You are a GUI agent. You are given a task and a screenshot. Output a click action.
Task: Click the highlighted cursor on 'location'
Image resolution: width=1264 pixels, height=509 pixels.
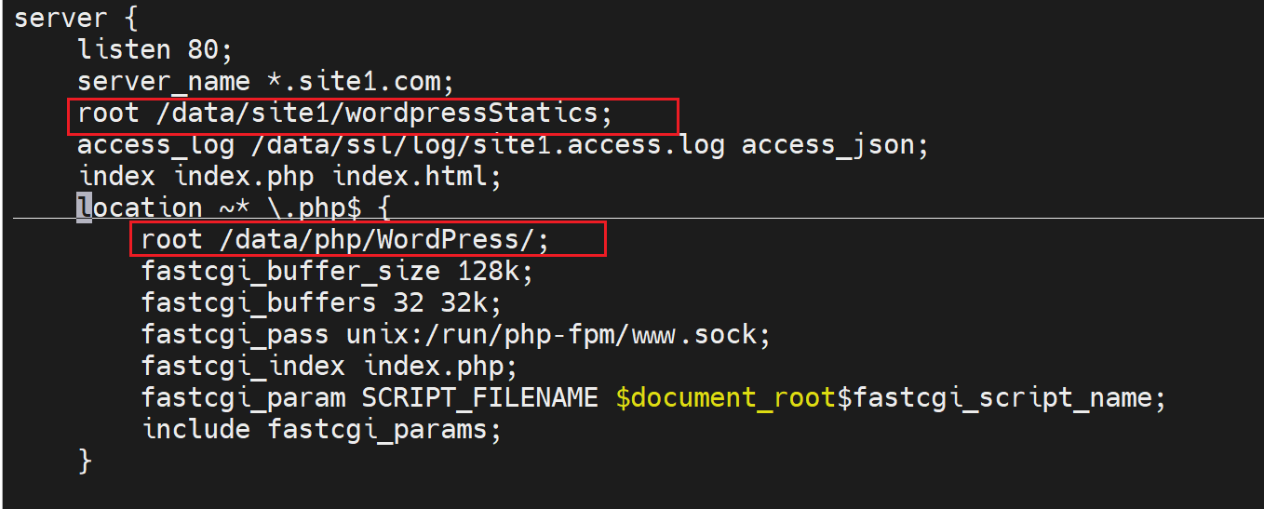pyautogui.click(x=85, y=208)
